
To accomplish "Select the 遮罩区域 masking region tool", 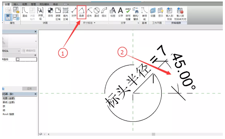I will coord(58,14).
